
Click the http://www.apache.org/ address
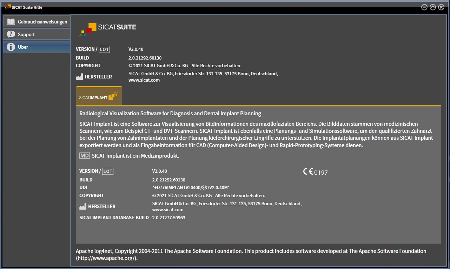(106, 258)
